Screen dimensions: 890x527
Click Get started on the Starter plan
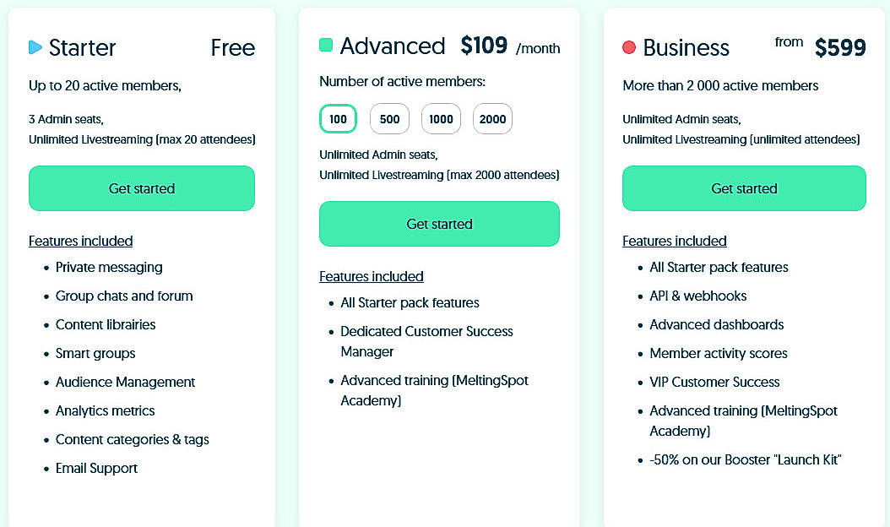click(x=142, y=188)
